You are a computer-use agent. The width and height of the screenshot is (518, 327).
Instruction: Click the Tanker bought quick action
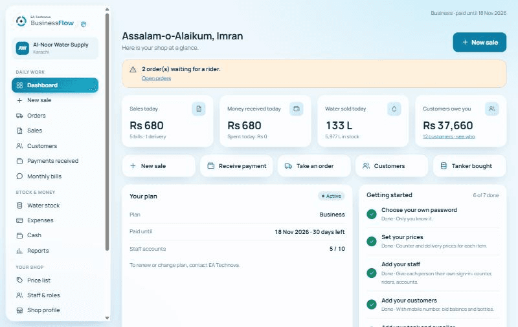click(x=469, y=166)
